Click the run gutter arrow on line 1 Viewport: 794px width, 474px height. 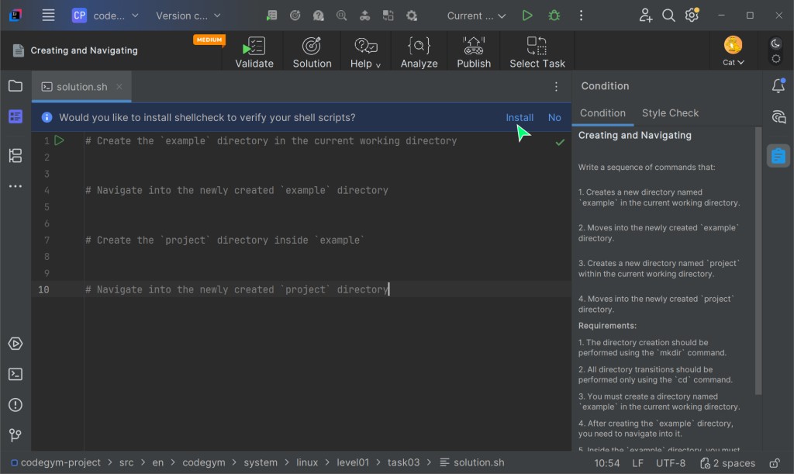(60, 140)
